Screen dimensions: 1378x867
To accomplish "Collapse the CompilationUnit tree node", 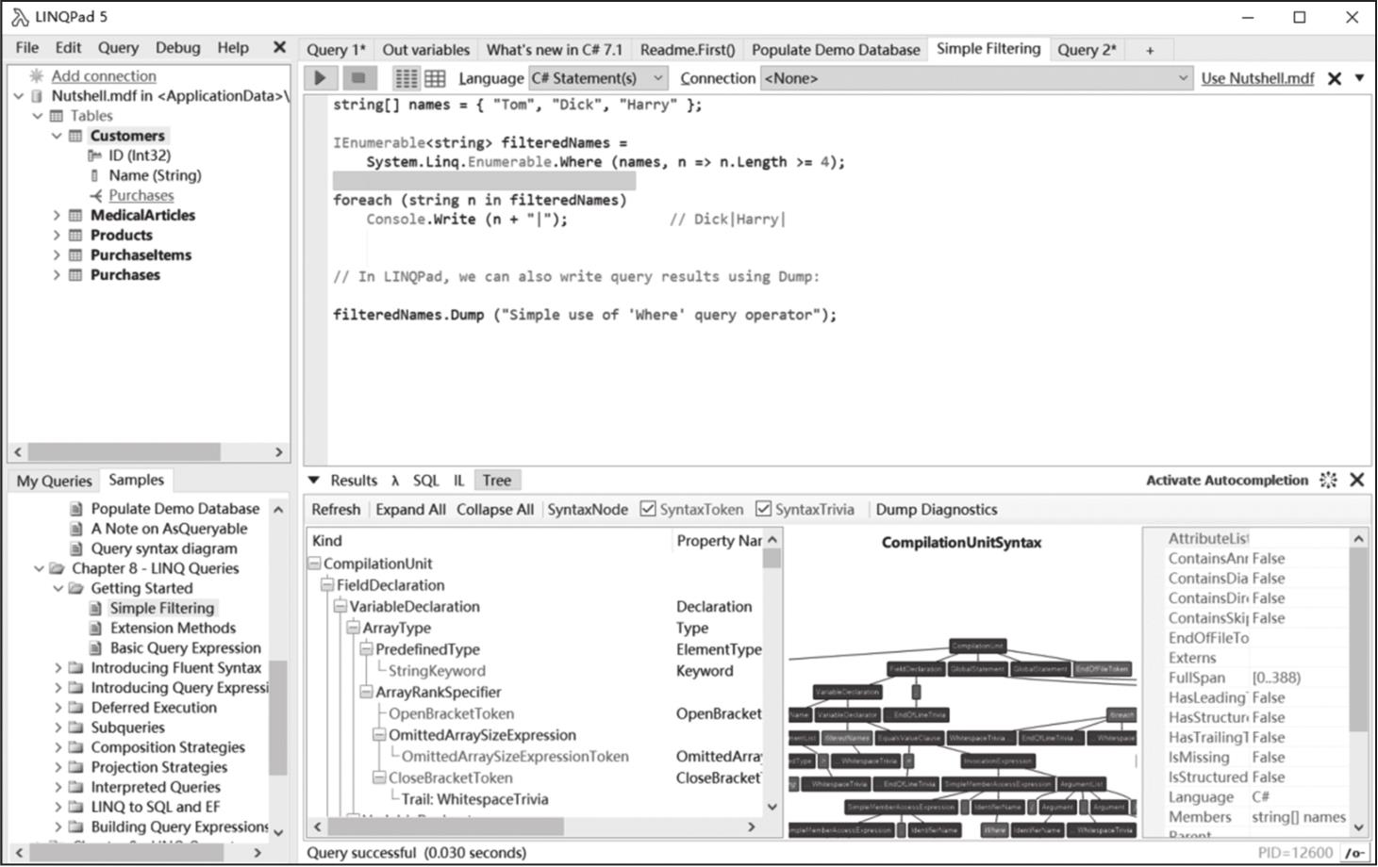I will pyautogui.click(x=314, y=564).
